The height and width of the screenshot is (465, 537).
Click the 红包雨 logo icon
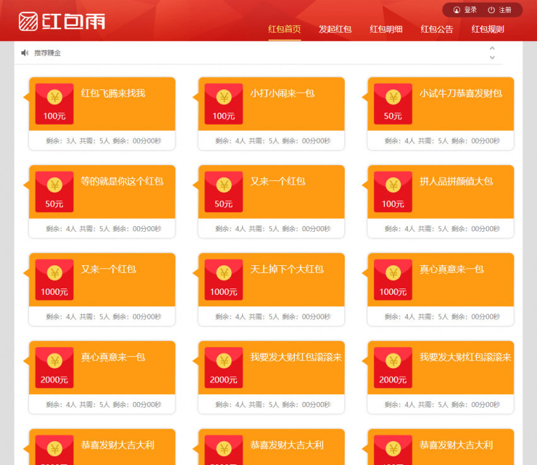coord(28,21)
